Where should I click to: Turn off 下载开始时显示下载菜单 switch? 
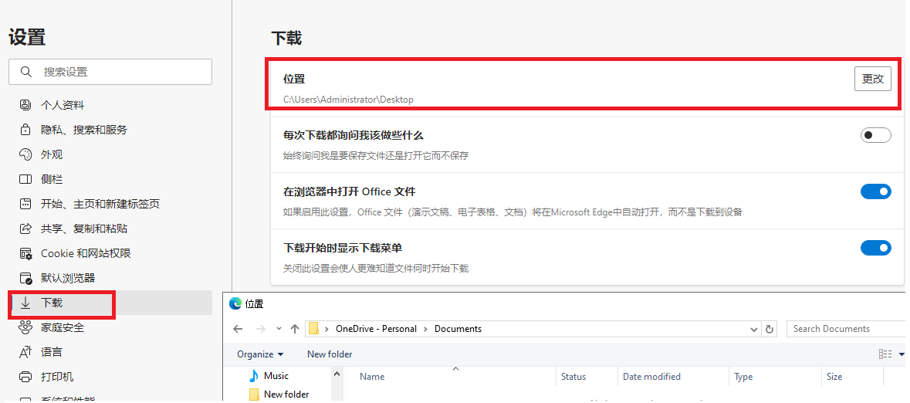[x=876, y=248]
